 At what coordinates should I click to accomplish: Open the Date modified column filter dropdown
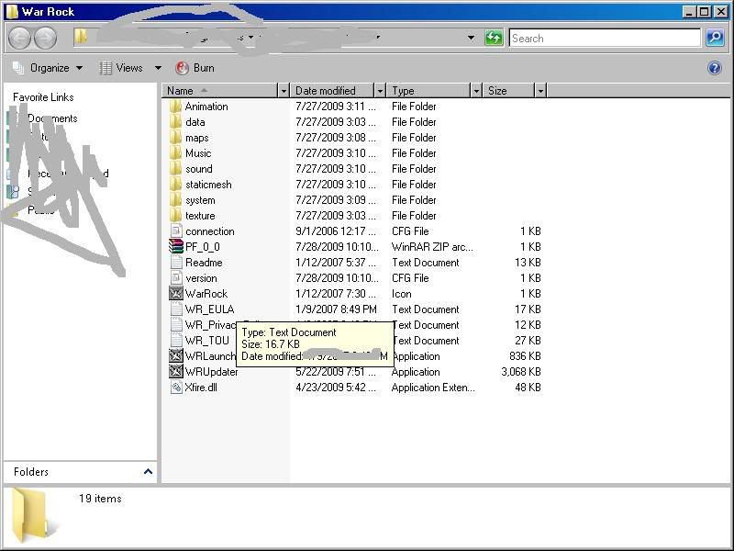click(380, 90)
